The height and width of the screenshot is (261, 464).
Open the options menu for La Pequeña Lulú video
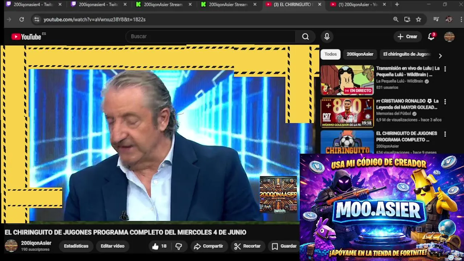445,69
